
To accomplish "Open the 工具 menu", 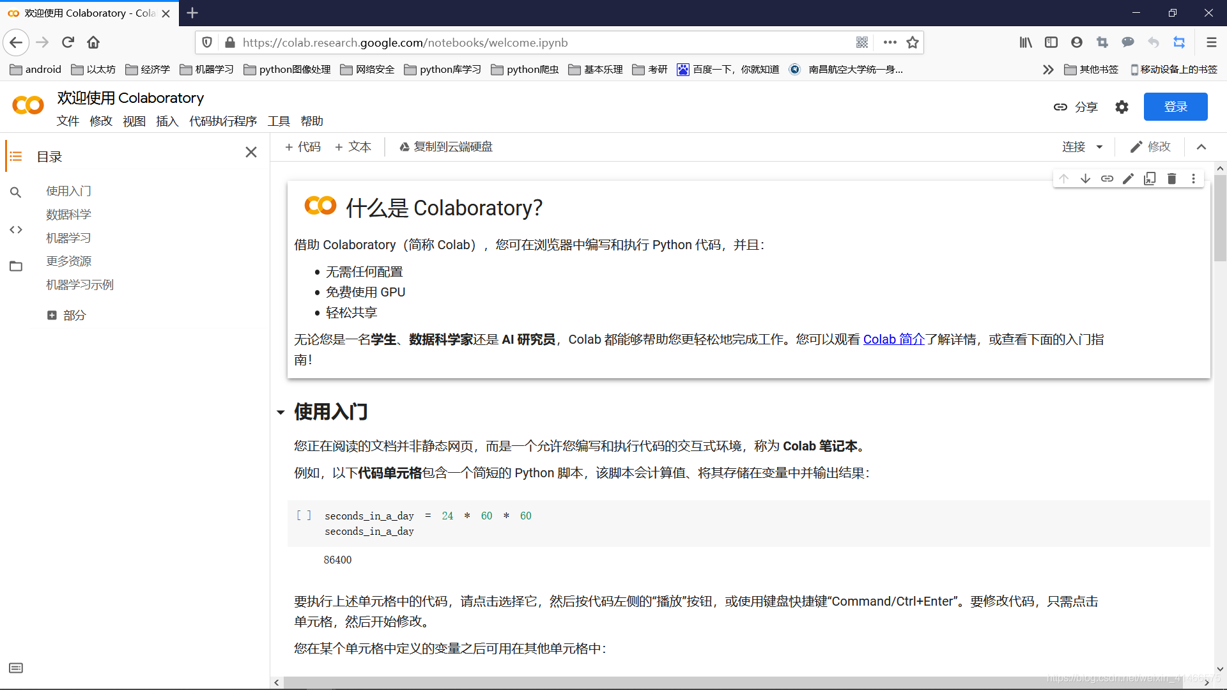I will click(x=279, y=121).
